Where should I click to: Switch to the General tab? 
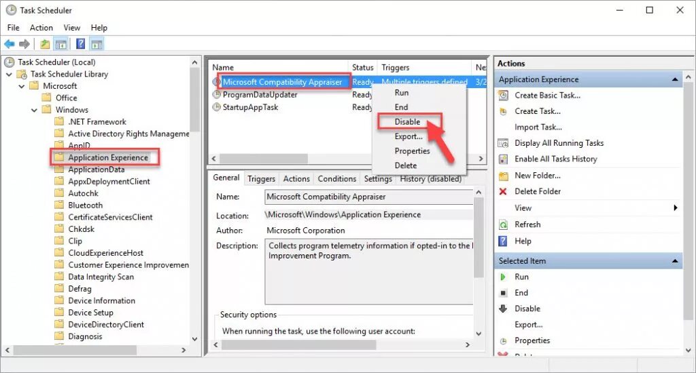pyautogui.click(x=226, y=178)
